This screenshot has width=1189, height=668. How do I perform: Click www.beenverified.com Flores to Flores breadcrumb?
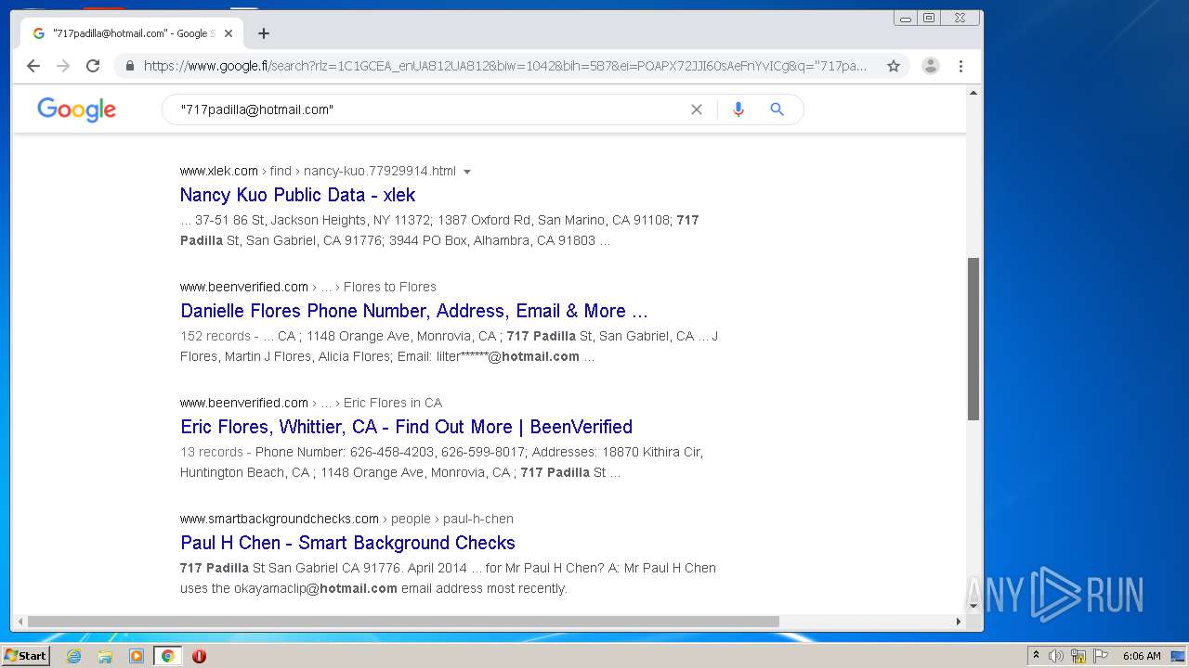pos(308,287)
